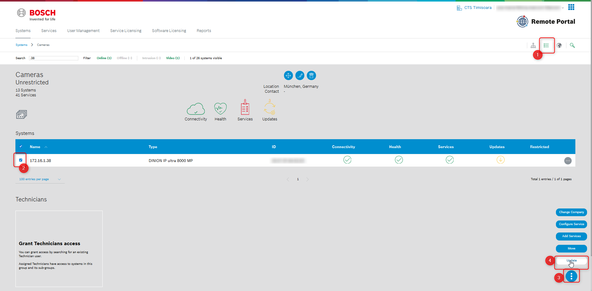Toggle the select-all checkbox in table header
Viewport: 592px width, 291px height.
coord(21,147)
